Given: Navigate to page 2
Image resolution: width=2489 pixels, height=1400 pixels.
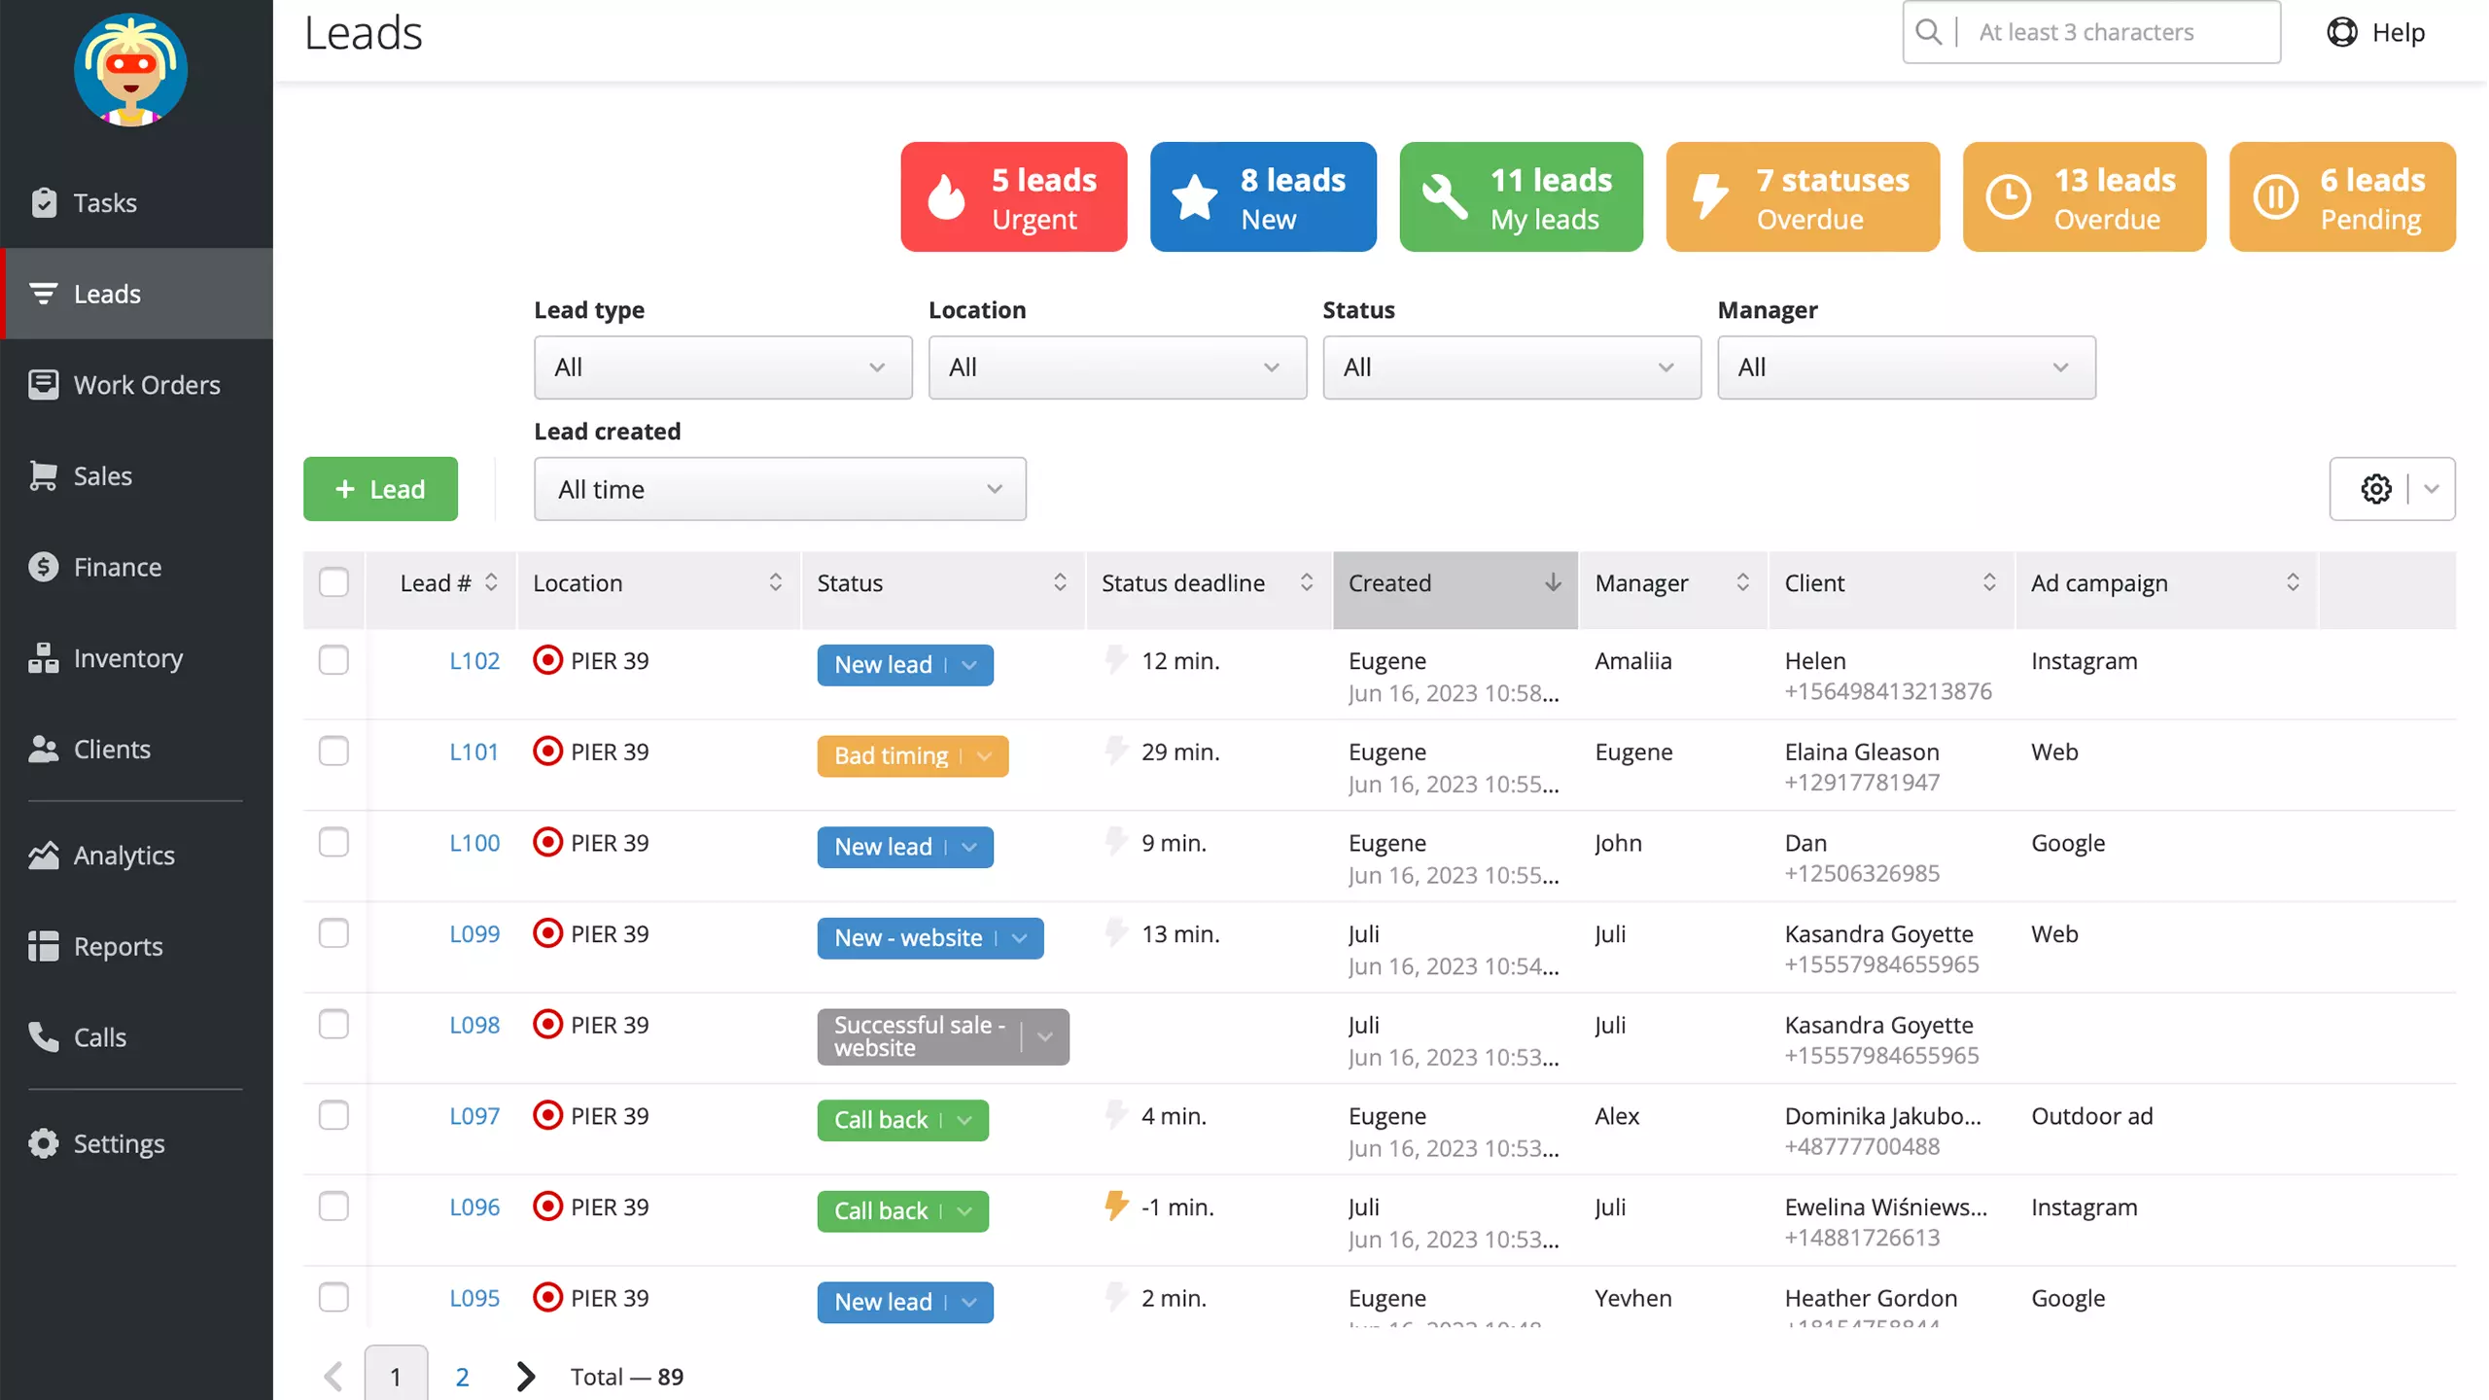Looking at the screenshot, I should pos(462,1376).
